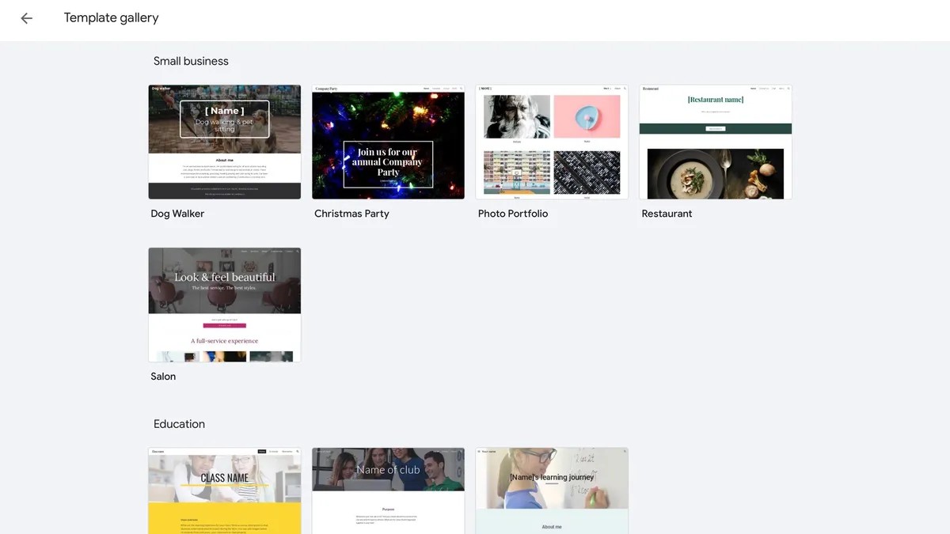Image resolution: width=950 pixels, height=534 pixels.
Task: Open the yellow Class Name template
Action: (224, 490)
